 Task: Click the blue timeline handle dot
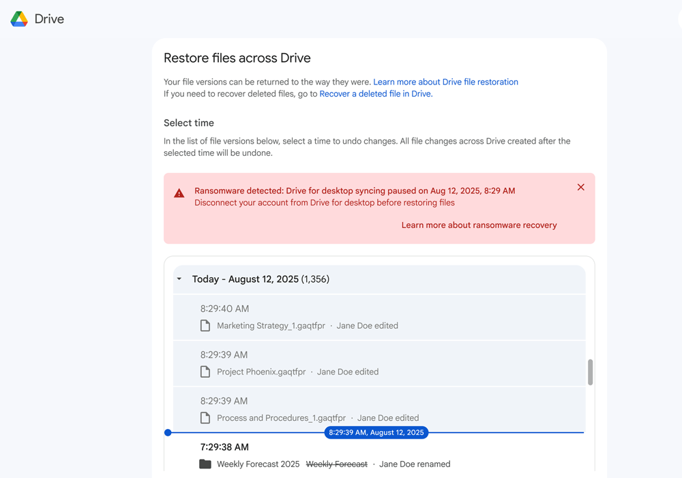(x=168, y=432)
